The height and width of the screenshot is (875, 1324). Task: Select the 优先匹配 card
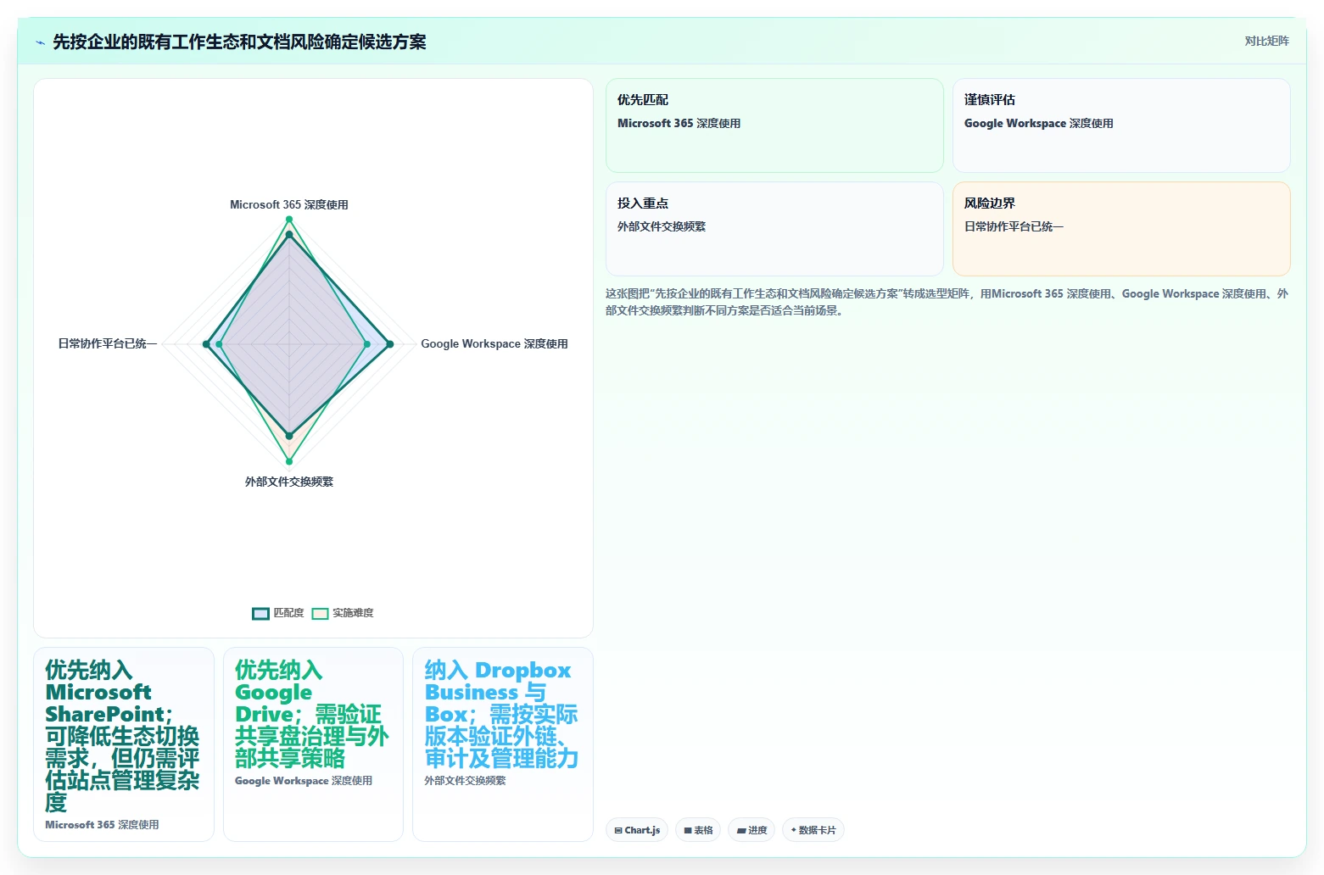click(x=774, y=125)
